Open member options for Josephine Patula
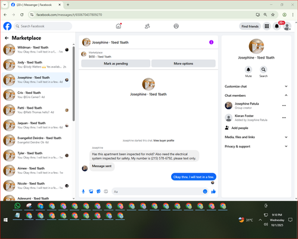The width and height of the screenshot is (298, 239). (x=284, y=106)
